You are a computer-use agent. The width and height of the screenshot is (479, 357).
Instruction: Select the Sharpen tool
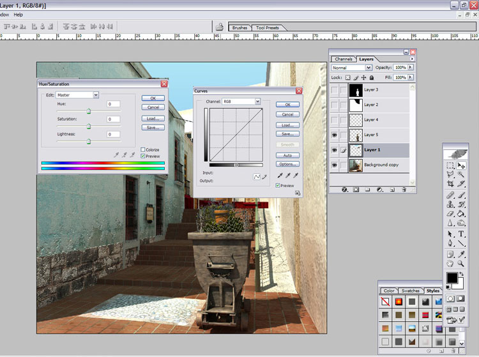(450, 224)
